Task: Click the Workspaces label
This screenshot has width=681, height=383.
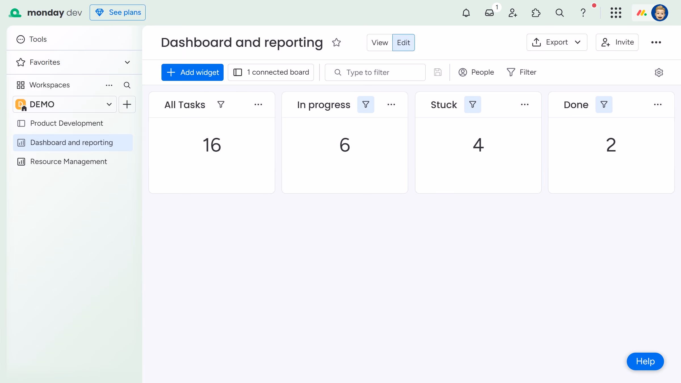Action: [x=49, y=85]
